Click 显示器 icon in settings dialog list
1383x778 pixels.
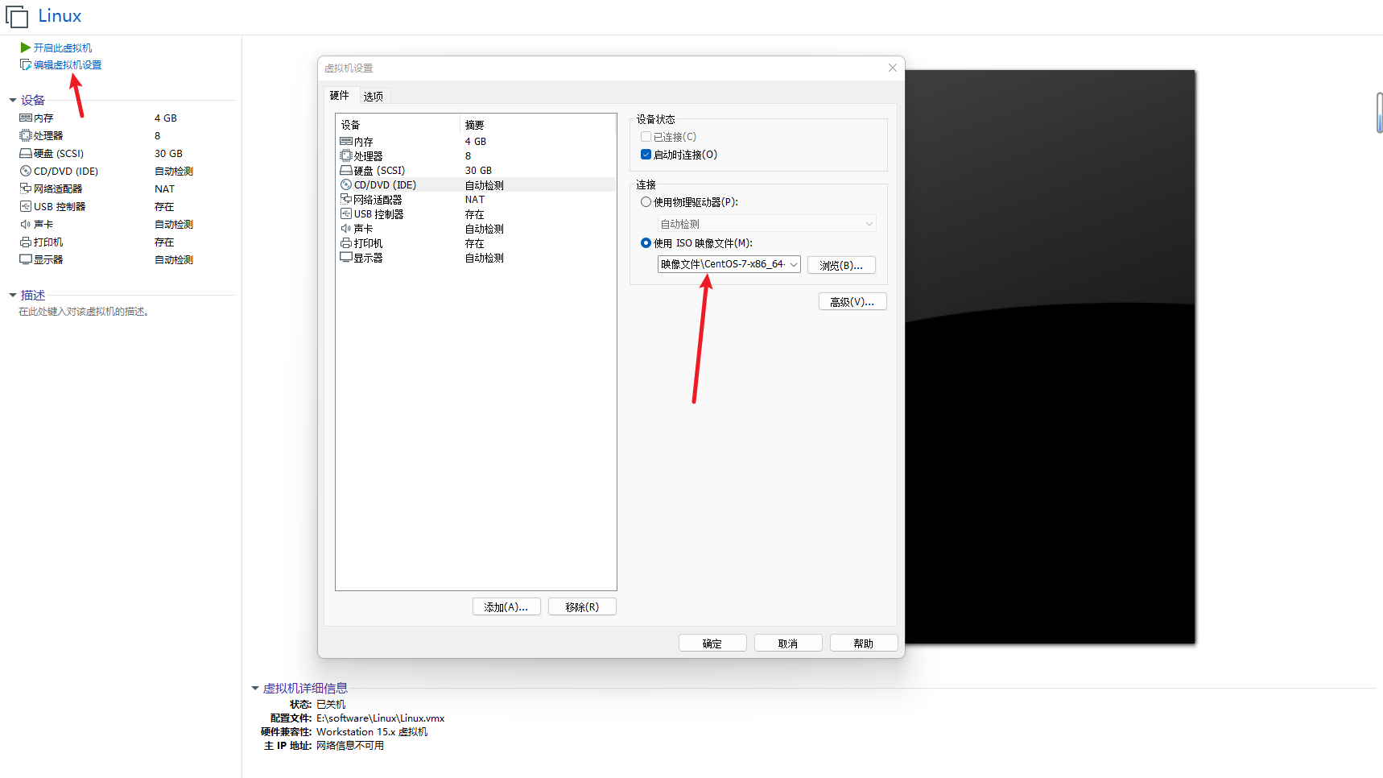346,257
